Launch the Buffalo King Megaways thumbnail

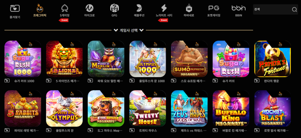click(x=231, y=108)
